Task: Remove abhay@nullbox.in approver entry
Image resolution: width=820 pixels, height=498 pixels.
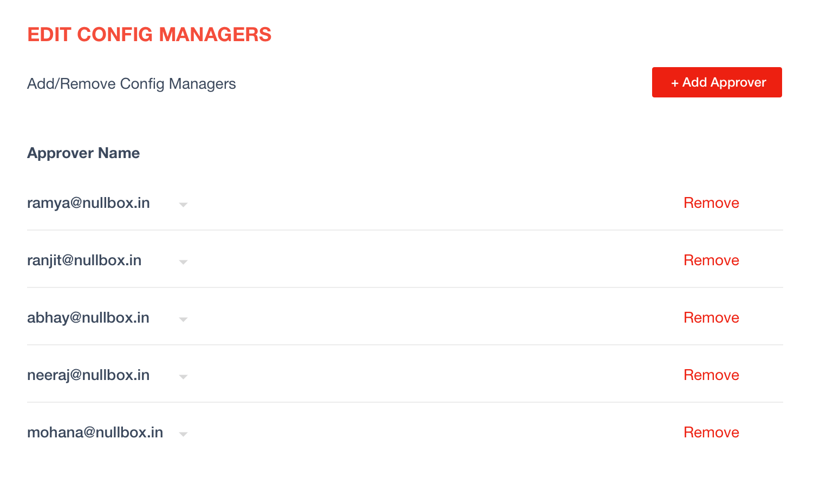Action: click(x=711, y=318)
